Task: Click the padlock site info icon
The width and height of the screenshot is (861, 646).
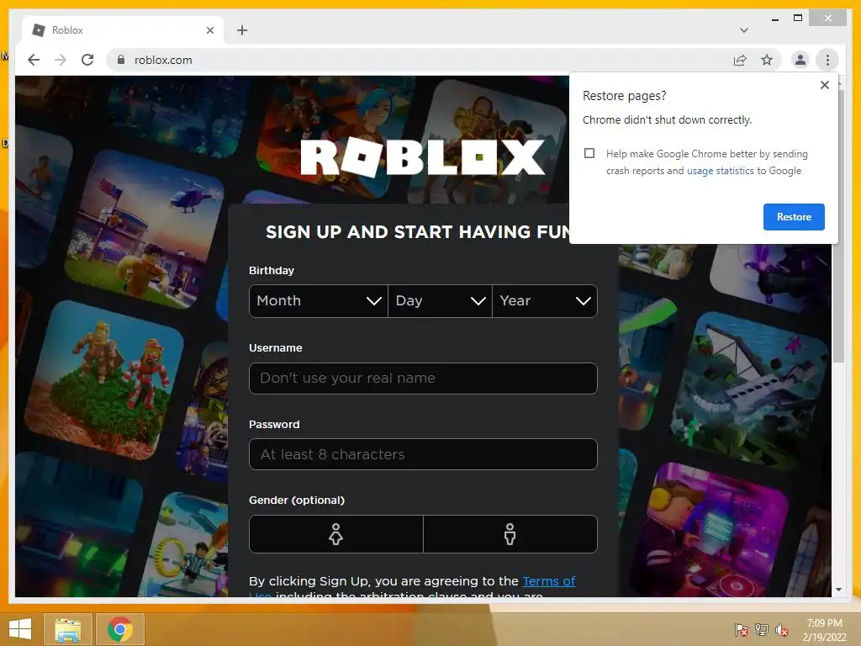Action: pos(121,60)
